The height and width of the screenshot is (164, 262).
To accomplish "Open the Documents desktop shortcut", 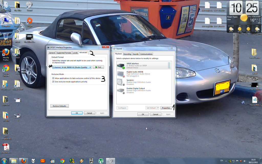I will coord(6,6).
